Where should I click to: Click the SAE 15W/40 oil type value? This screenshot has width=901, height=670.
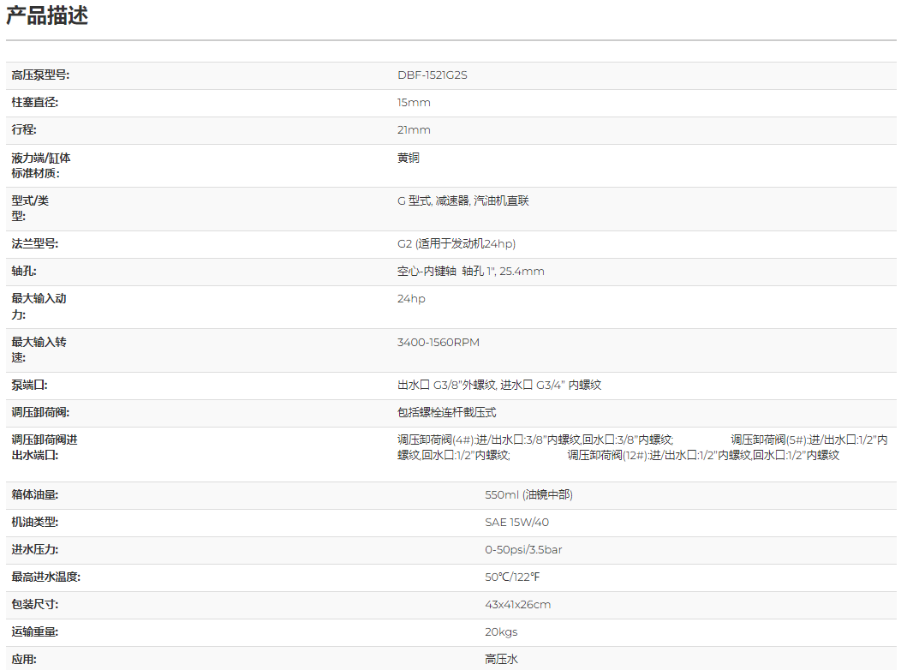(516, 523)
